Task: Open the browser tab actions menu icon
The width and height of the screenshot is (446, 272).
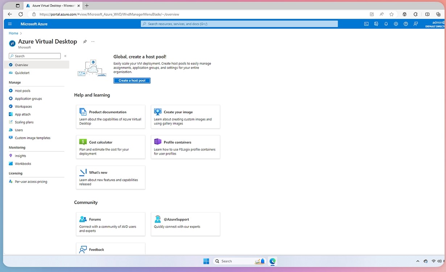Action: [x=18, y=6]
